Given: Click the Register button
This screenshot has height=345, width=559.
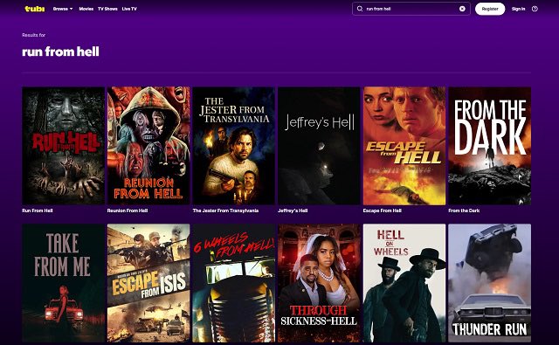Looking at the screenshot, I should pos(490,9).
